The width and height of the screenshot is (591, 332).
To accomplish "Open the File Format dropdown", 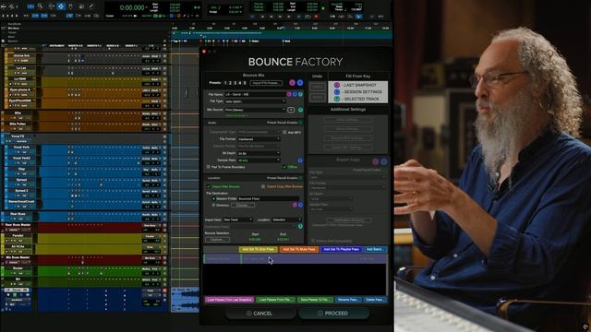I will [x=259, y=139].
